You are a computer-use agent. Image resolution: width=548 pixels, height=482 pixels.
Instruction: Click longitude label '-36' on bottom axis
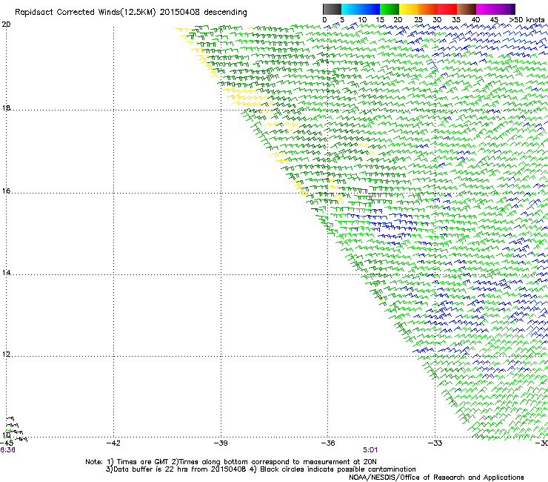tap(327, 443)
